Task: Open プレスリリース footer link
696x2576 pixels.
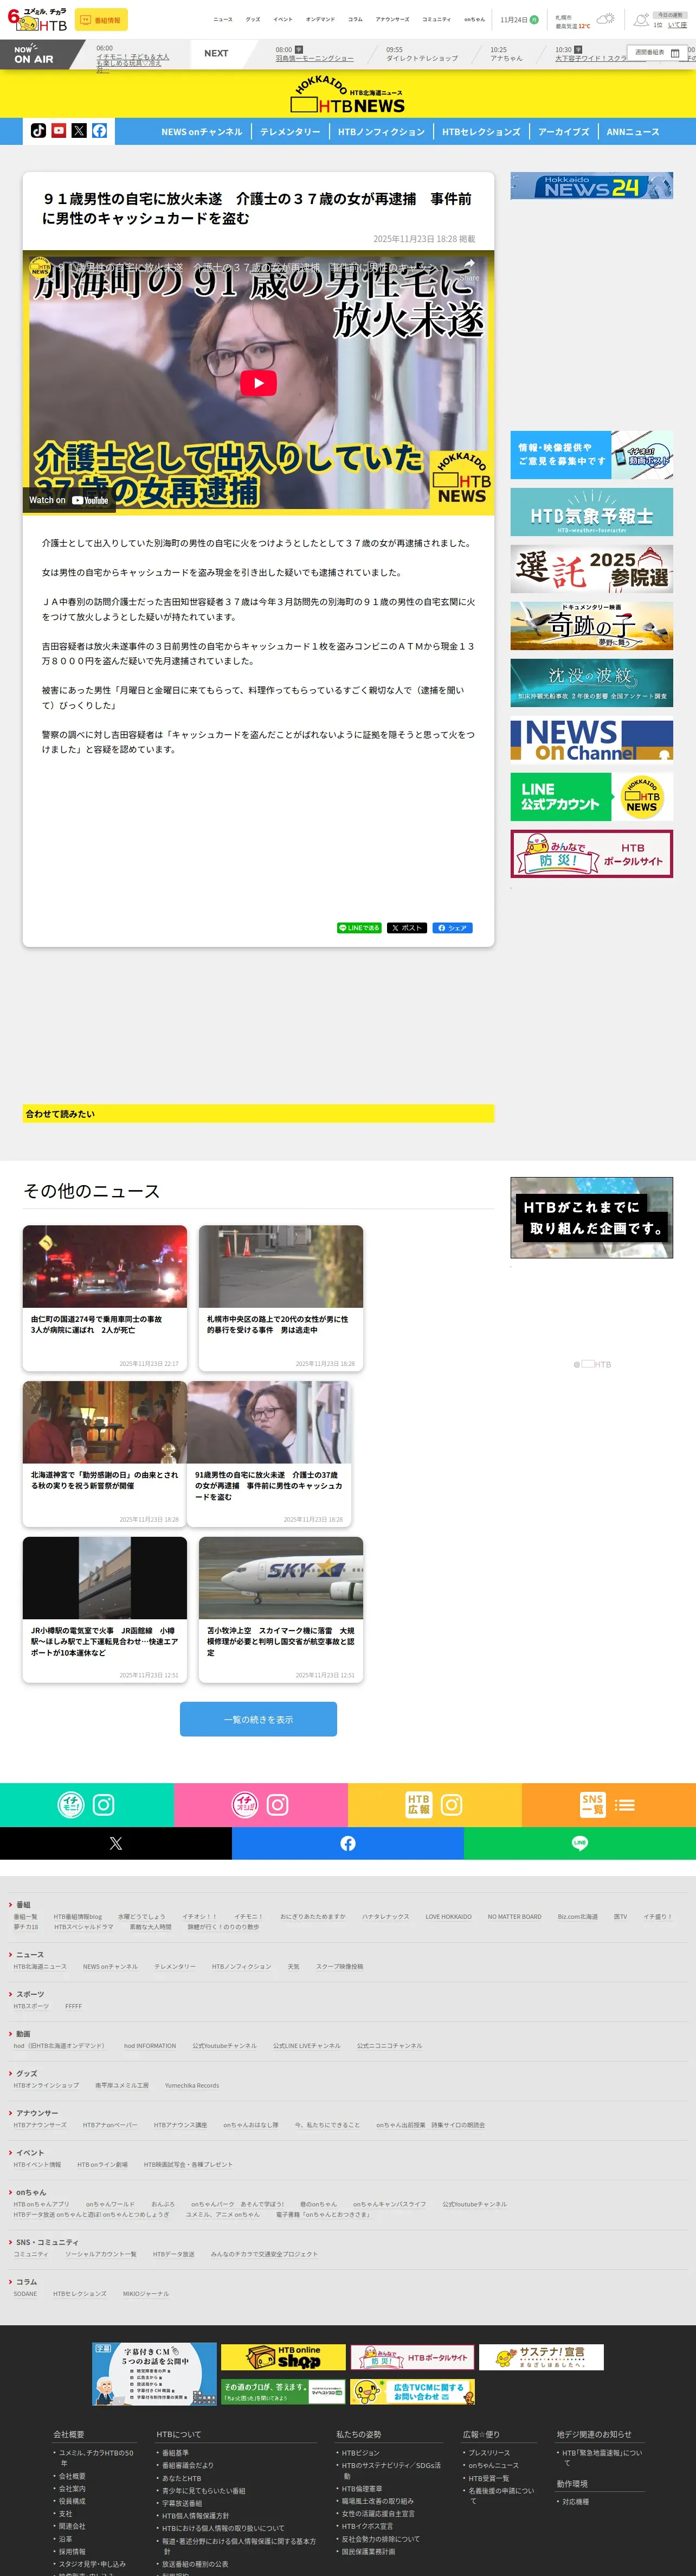Action: coord(489,2452)
